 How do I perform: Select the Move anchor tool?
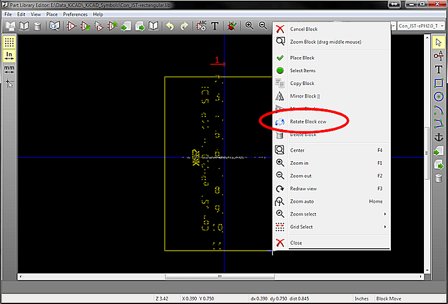point(438,137)
